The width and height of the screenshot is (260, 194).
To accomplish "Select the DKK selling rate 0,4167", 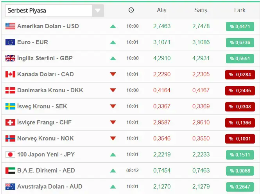I will (201, 90).
